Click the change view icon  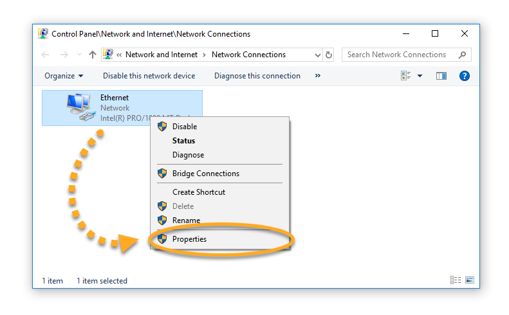(x=406, y=76)
